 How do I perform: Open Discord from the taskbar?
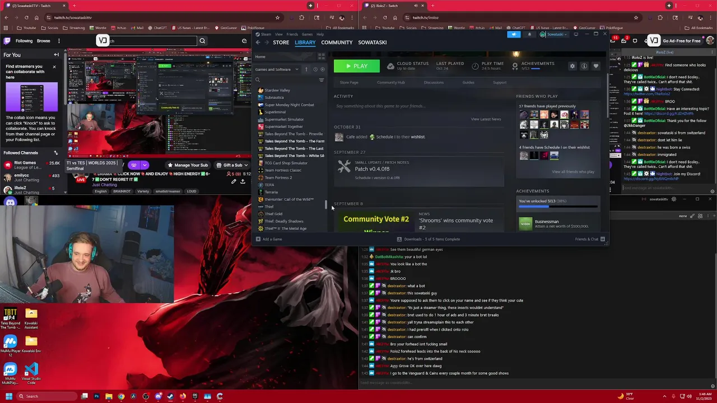pyautogui.click(x=158, y=396)
